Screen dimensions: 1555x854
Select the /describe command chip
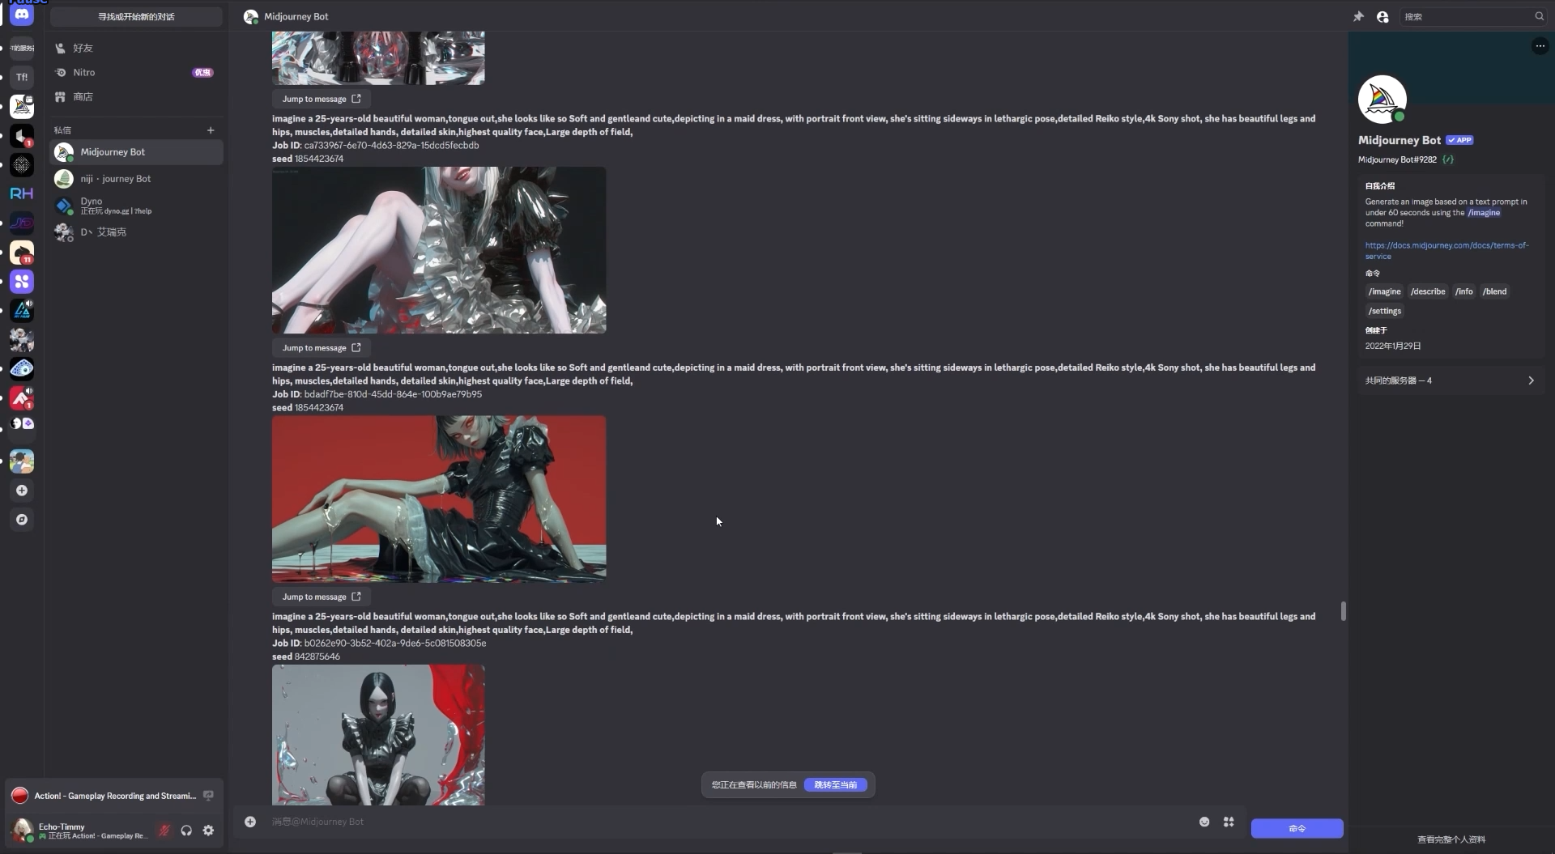[1427, 291]
